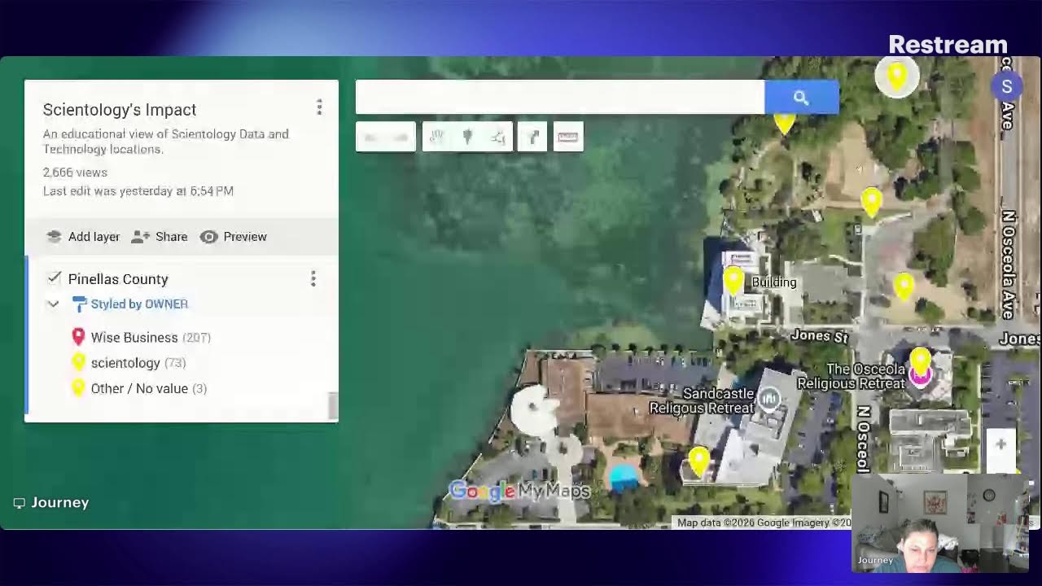Pick the Measure distances ruler tool
Image resolution: width=1042 pixels, height=586 pixels.
pos(568,137)
